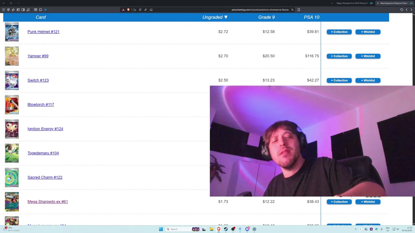This screenshot has height=233, width=415.
Task: Reload the page with the refresh icon
Action: tap(402, 10)
